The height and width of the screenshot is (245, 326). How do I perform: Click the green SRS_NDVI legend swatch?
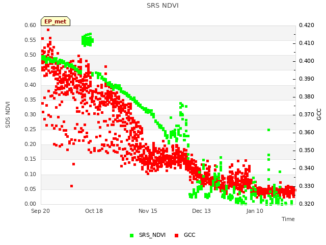click(131, 235)
